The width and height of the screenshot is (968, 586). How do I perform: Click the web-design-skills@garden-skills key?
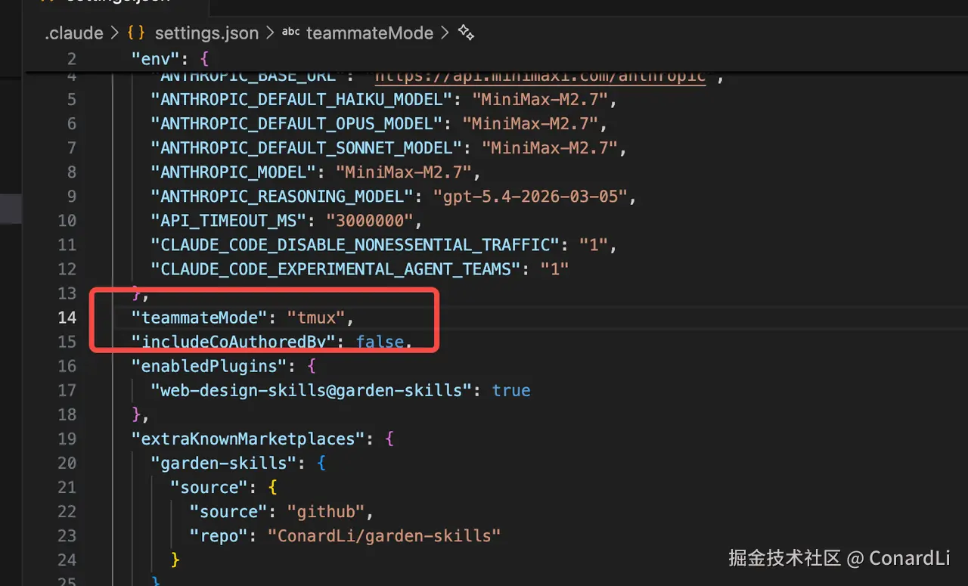(x=311, y=390)
